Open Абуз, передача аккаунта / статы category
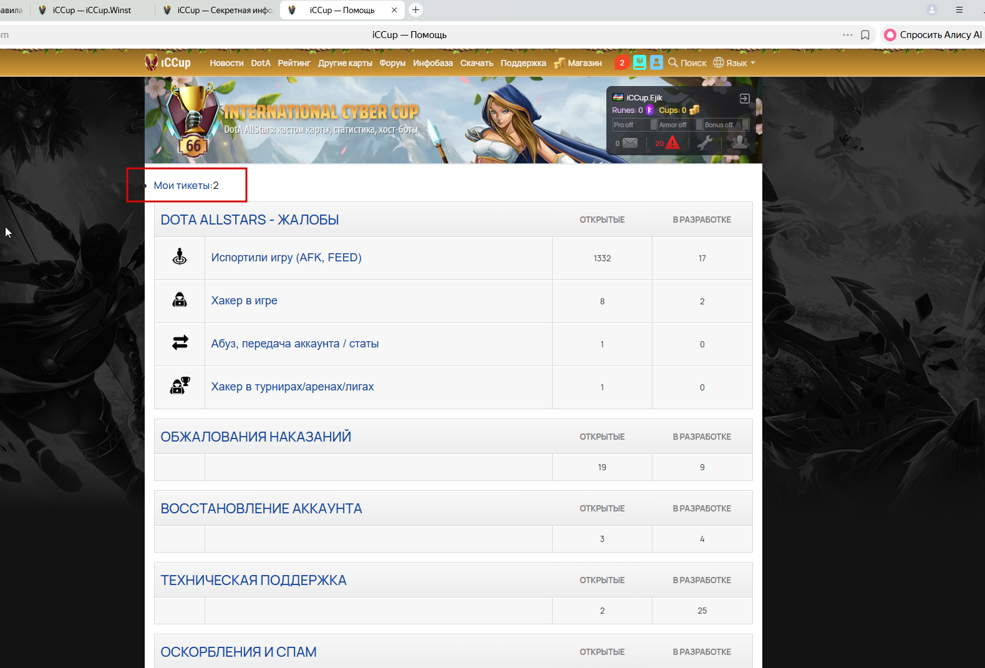 click(x=294, y=344)
